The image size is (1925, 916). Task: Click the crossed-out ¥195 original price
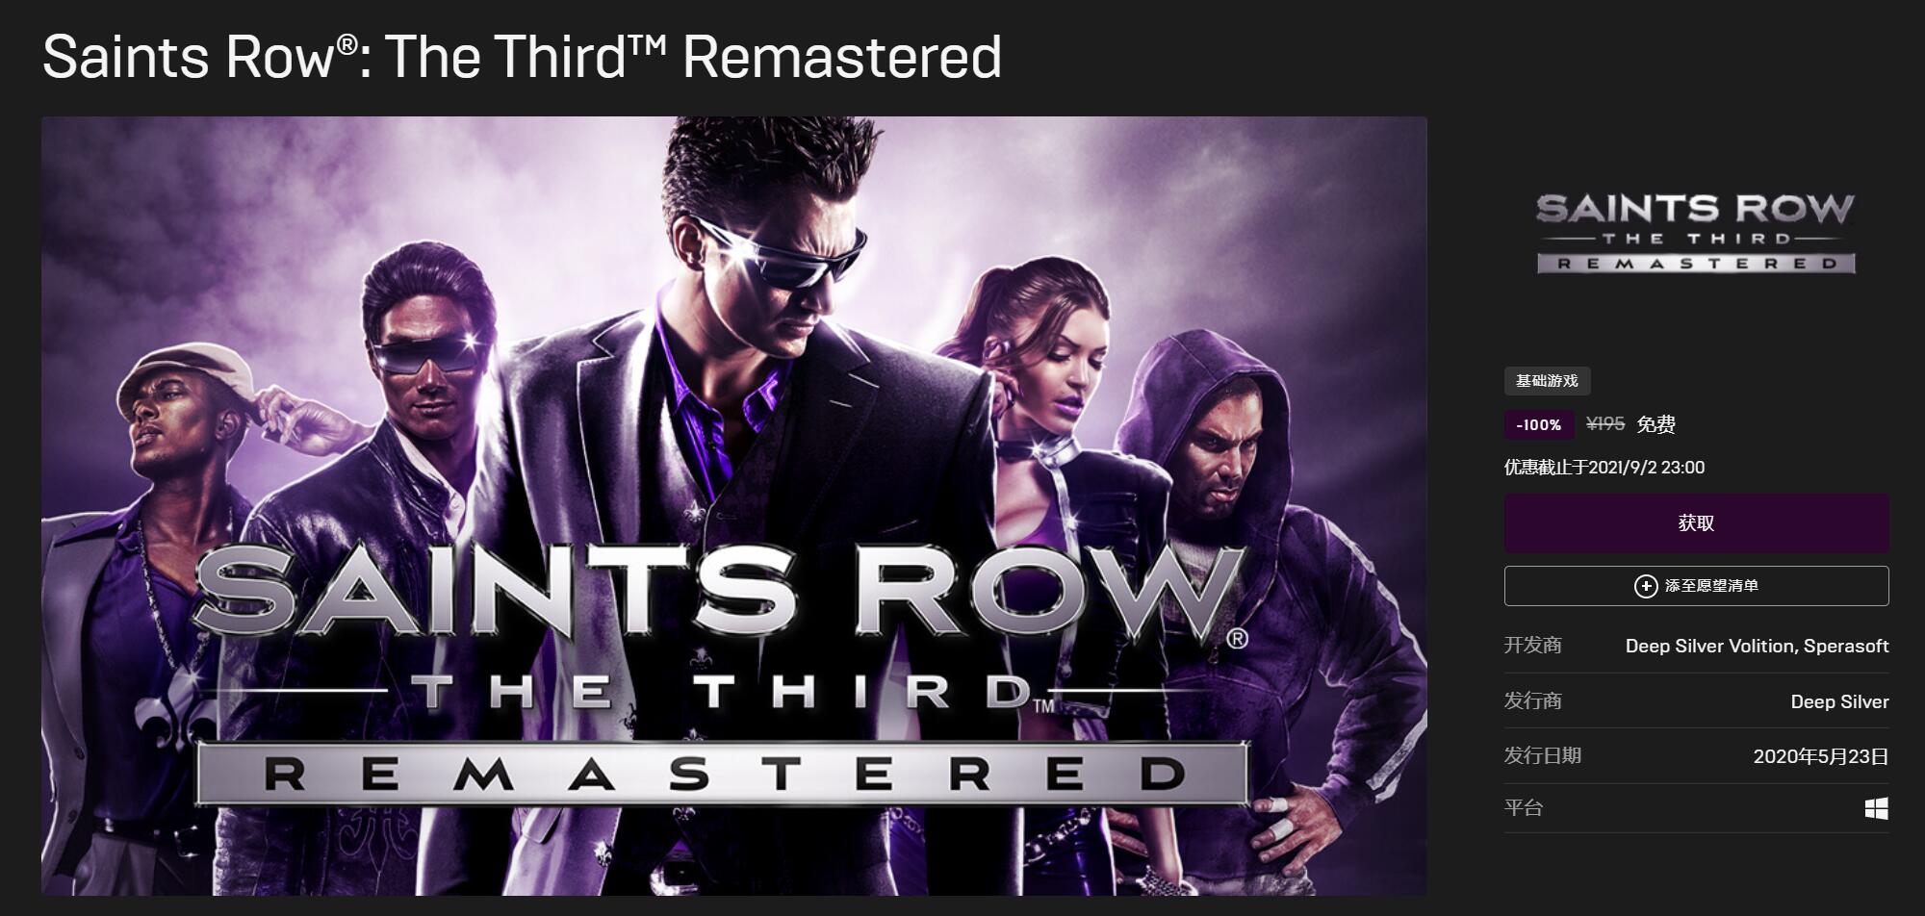1605,423
